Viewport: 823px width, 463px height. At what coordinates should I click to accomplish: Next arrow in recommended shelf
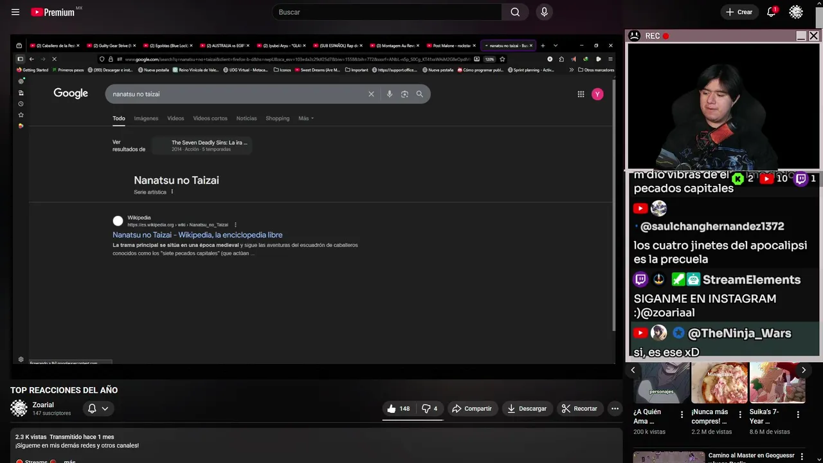803,370
